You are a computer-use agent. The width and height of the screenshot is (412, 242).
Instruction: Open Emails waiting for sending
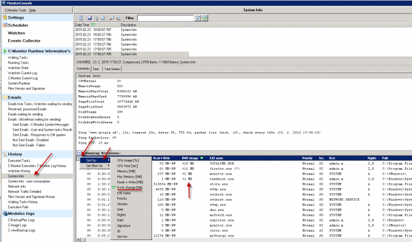pyautogui.click(x=25, y=115)
